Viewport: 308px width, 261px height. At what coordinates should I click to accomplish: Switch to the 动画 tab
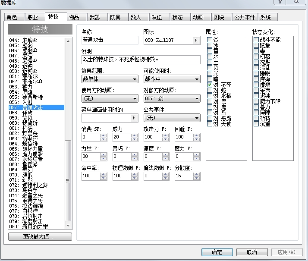(201, 17)
